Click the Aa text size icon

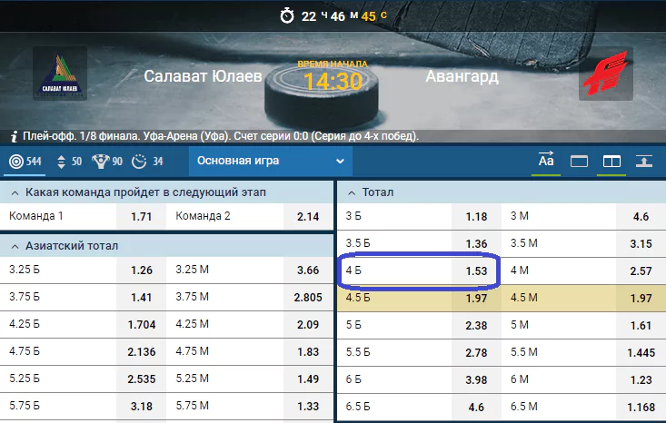coord(546,161)
